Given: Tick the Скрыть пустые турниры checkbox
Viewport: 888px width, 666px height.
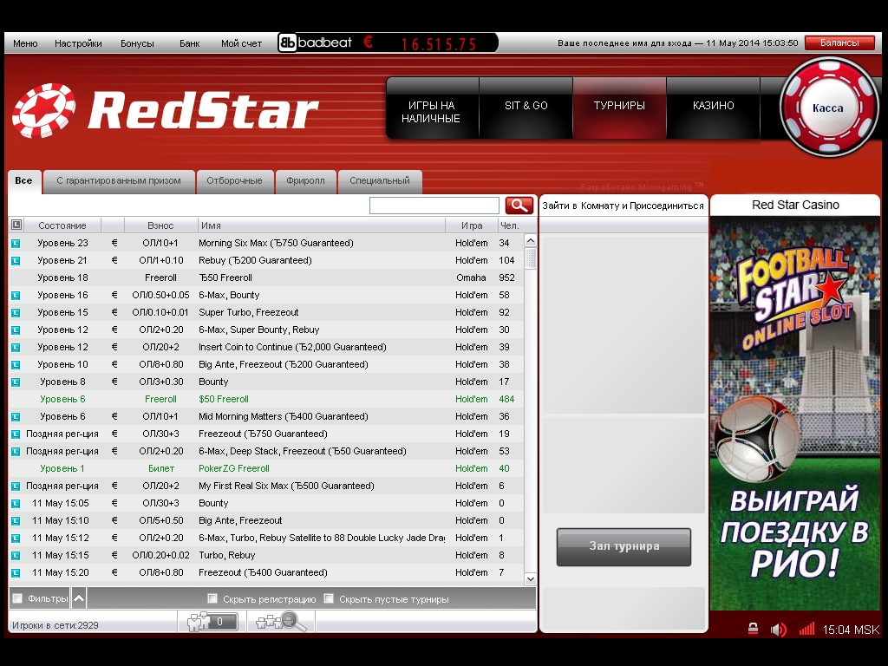Looking at the screenshot, I should (x=329, y=598).
